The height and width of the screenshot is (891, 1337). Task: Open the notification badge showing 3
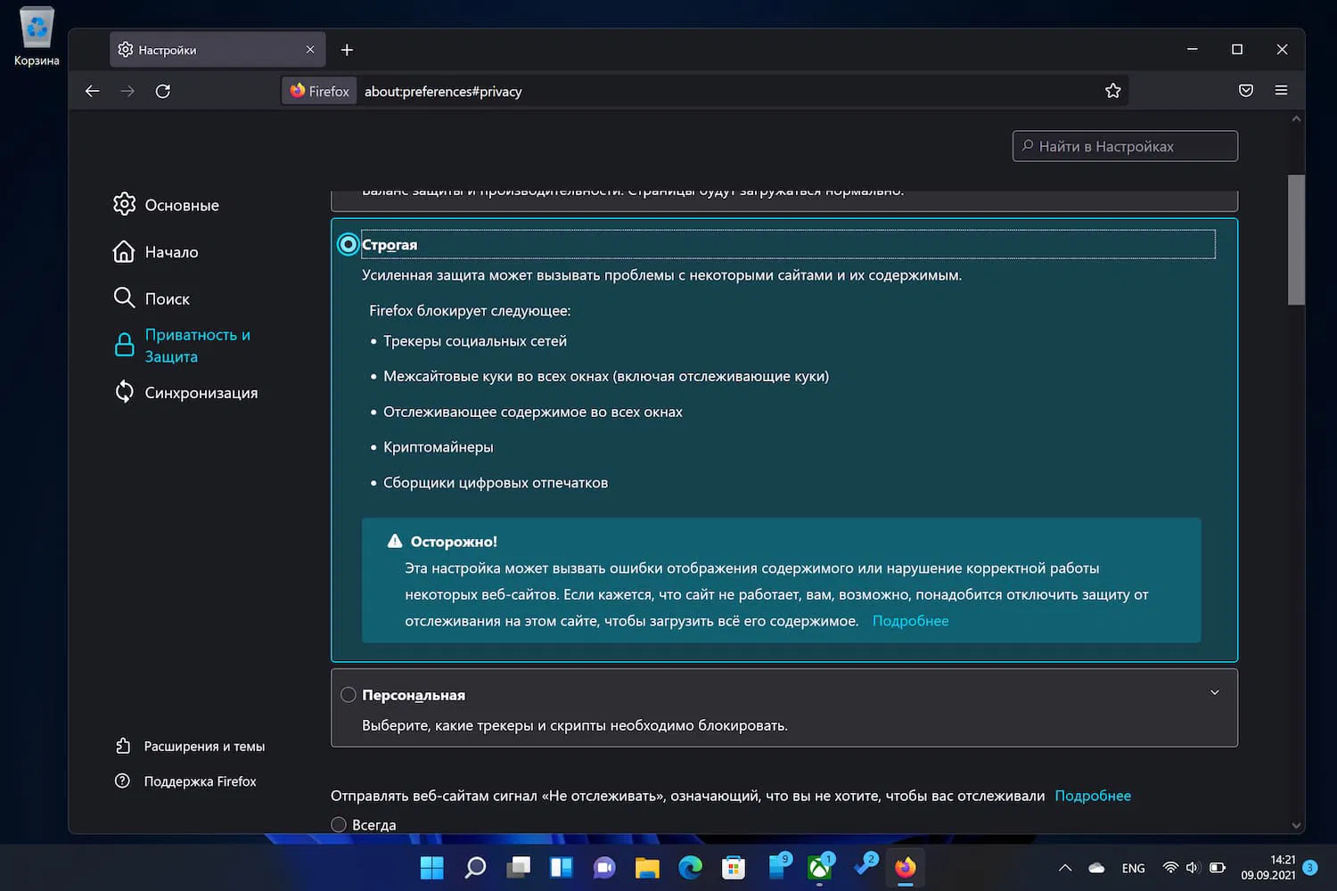click(x=1310, y=868)
